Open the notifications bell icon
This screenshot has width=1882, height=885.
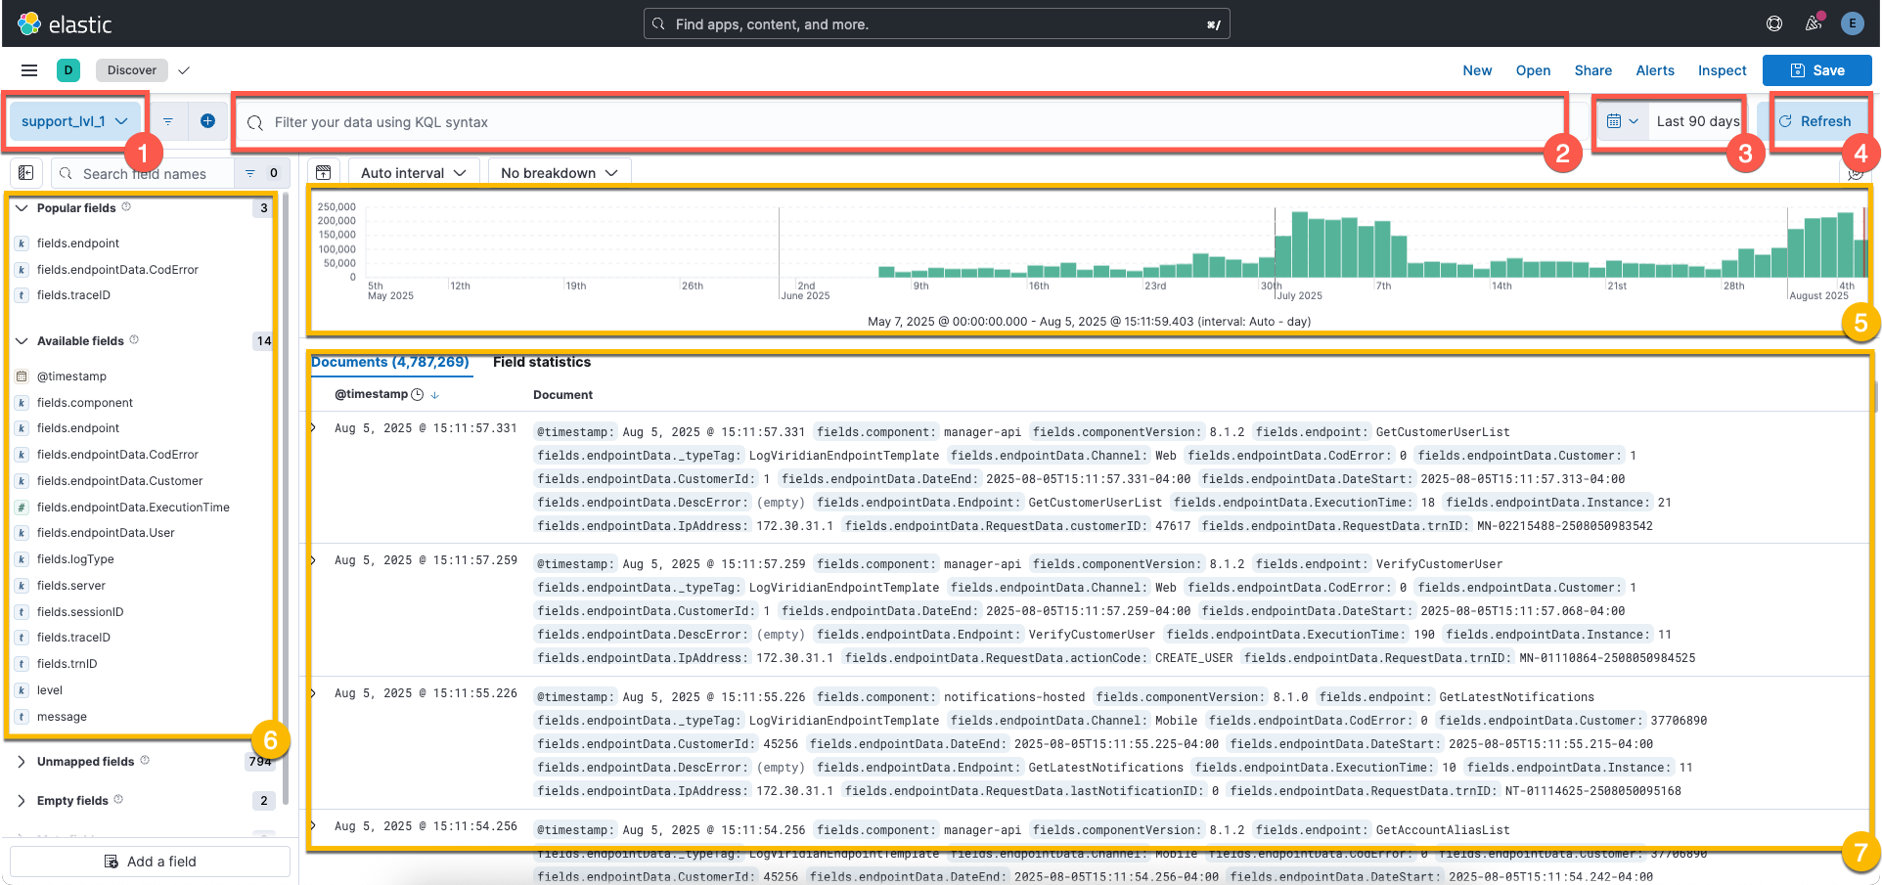1813,22
